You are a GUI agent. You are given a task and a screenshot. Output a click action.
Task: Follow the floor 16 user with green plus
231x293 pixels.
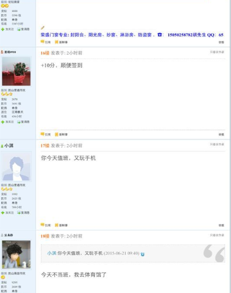pos(7,122)
